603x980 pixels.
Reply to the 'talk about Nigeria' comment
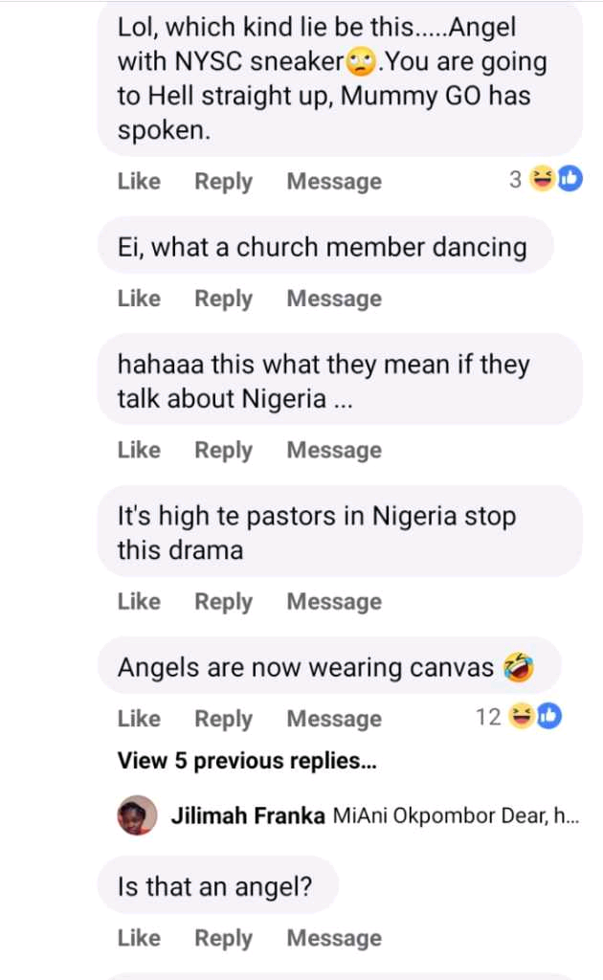(223, 450)
